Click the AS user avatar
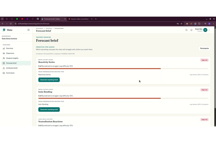The image size is (216, 143). point(205,30)
